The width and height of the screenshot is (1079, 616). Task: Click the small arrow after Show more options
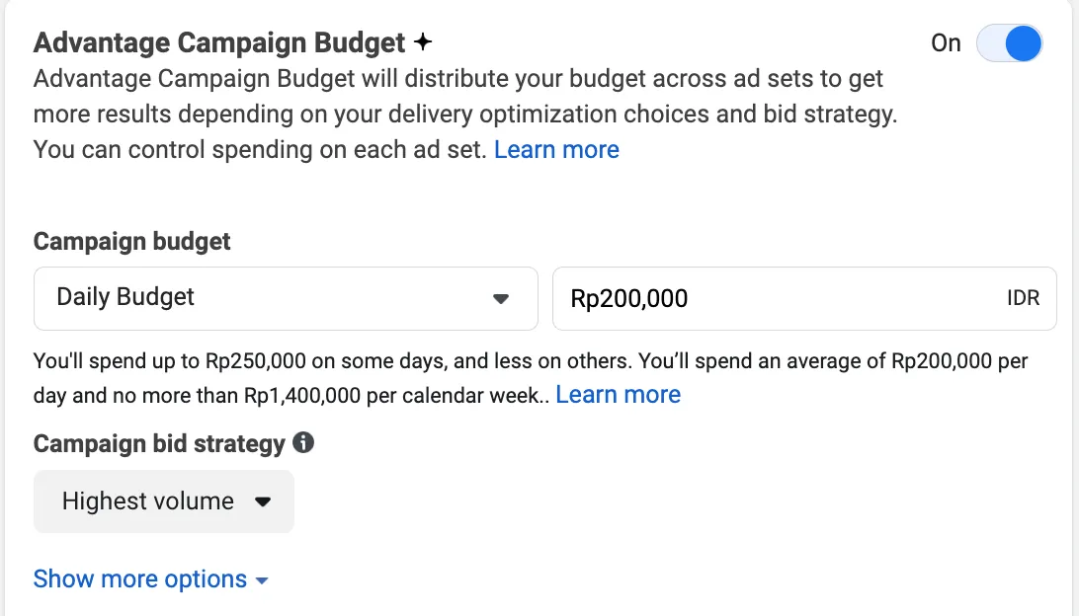[x=262, y=580]
